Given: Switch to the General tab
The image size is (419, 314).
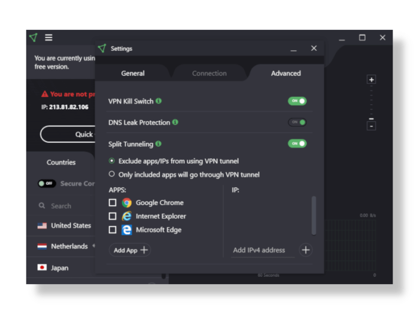Looking at the screenshot, I should 133,73.
